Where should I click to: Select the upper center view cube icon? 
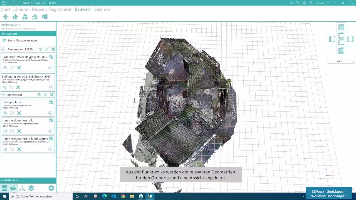[x=341, y=36]
